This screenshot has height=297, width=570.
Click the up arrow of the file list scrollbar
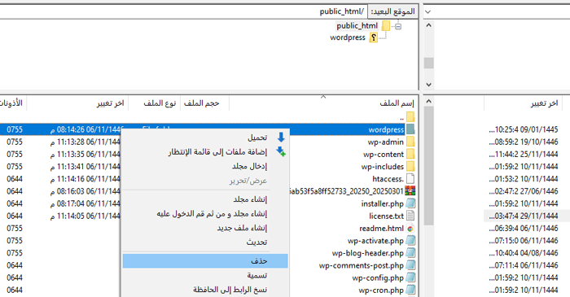pyautogui.click(x=428, y=101)
